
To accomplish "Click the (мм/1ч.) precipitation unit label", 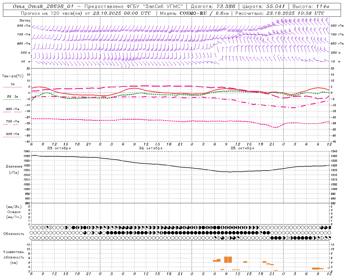I will (14, 217).
